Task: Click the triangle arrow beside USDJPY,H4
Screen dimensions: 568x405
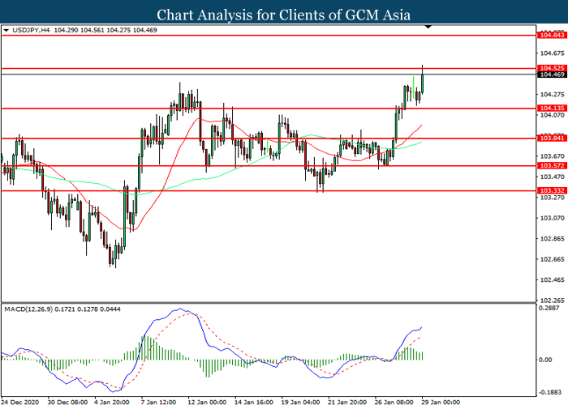Action: [x=6, y=31]
